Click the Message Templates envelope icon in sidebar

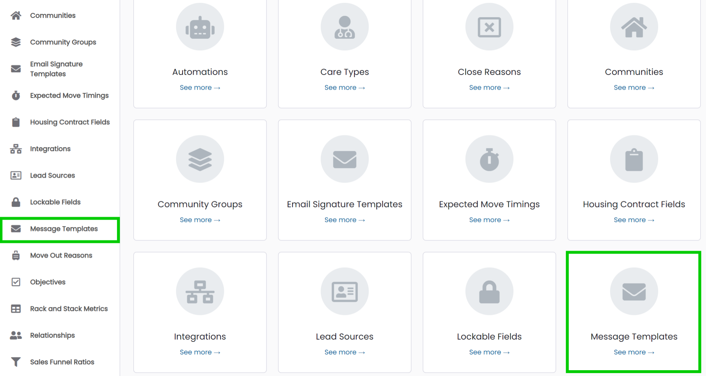point(16,229)
